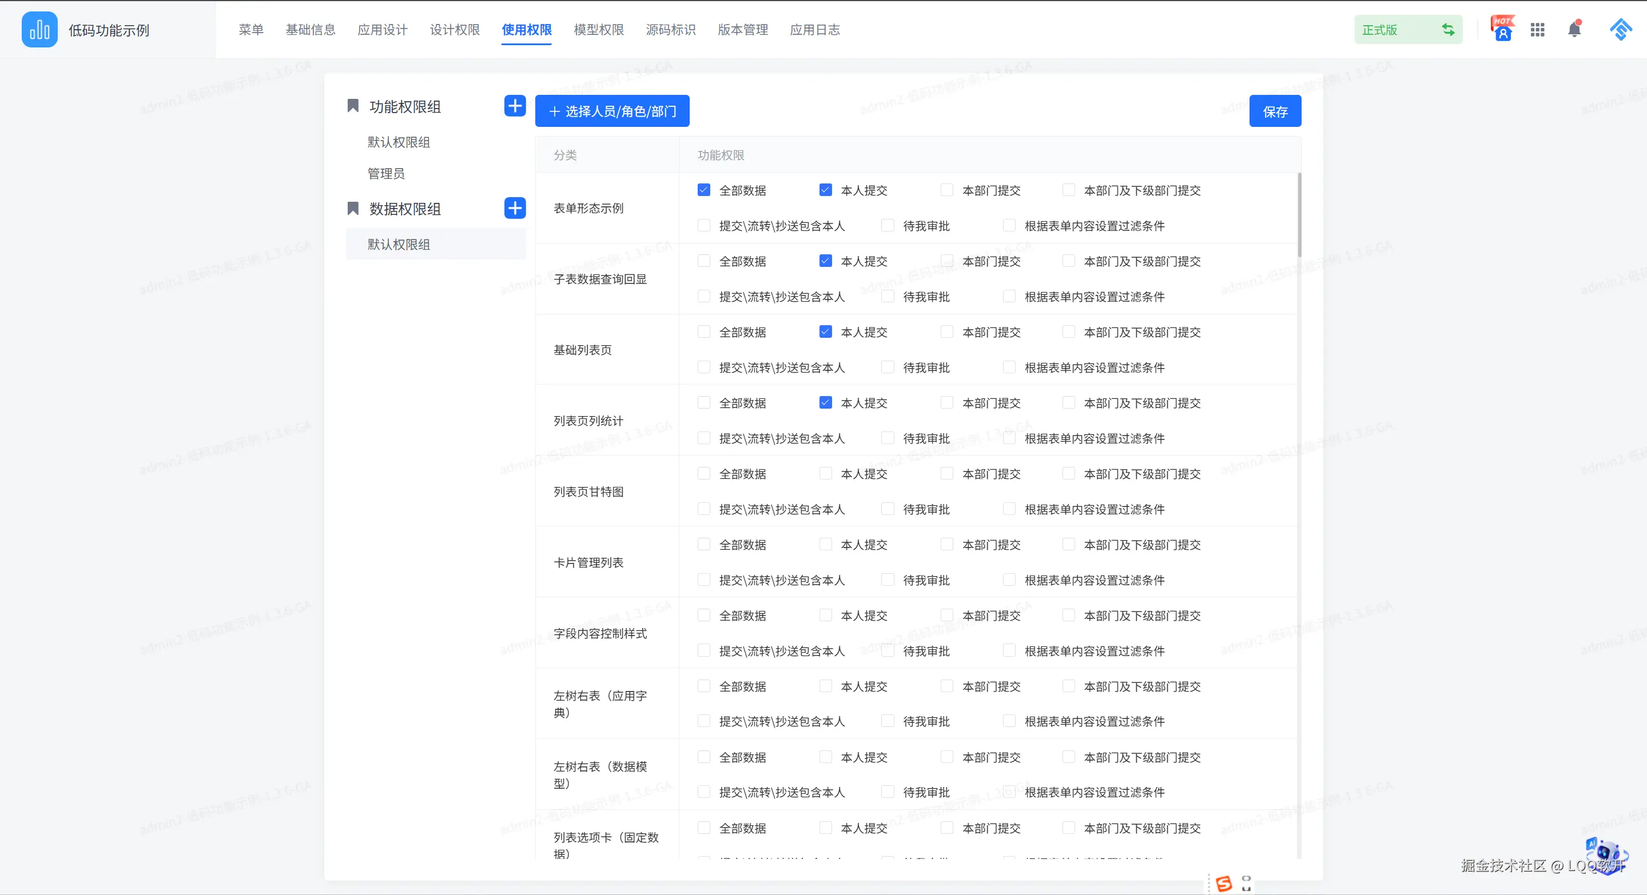Collapse the 功能权限组 section header

tap(404, 107)
